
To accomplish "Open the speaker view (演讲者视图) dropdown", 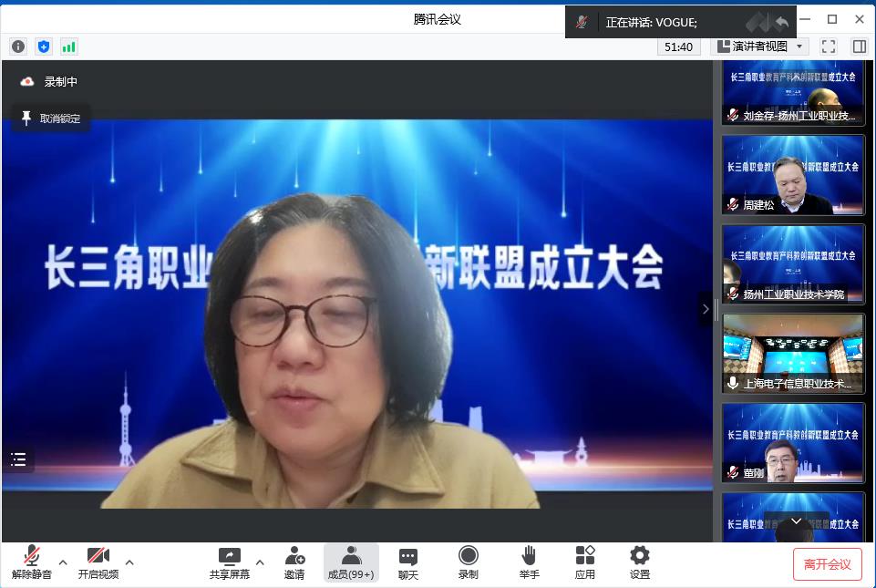I will pyautogui.click(x=760, y=46).
